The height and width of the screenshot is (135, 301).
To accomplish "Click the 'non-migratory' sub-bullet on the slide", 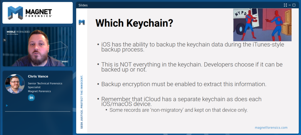I will point(179,110).
